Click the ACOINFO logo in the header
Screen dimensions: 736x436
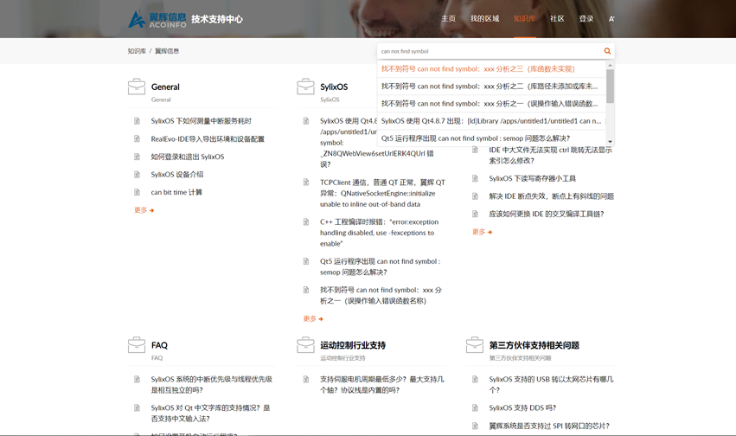tap(157, 19)
